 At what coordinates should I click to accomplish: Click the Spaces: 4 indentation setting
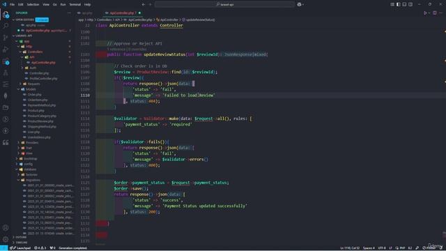coord(369,248)
